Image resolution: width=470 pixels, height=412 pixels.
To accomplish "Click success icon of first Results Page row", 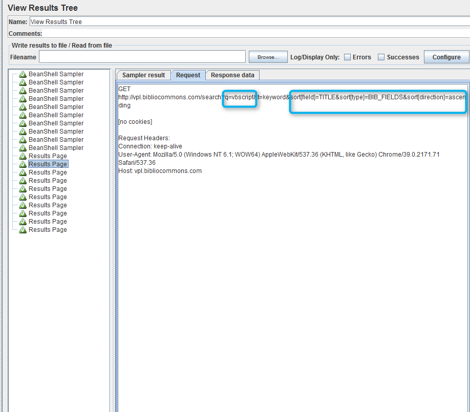I will (x=23, y=156).
